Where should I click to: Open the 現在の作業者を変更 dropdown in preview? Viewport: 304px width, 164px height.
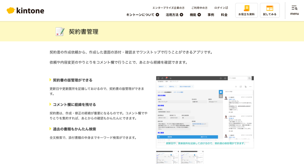186,87
